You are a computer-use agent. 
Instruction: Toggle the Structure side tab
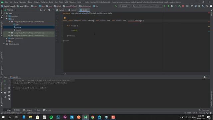[x=1, y=57]
